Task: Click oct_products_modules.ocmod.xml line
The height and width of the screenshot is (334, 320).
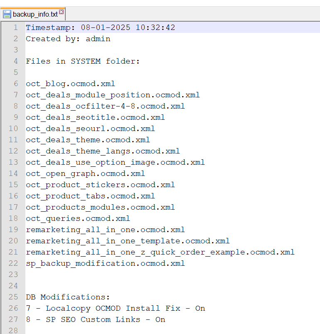Action: (x=100, y=207)
